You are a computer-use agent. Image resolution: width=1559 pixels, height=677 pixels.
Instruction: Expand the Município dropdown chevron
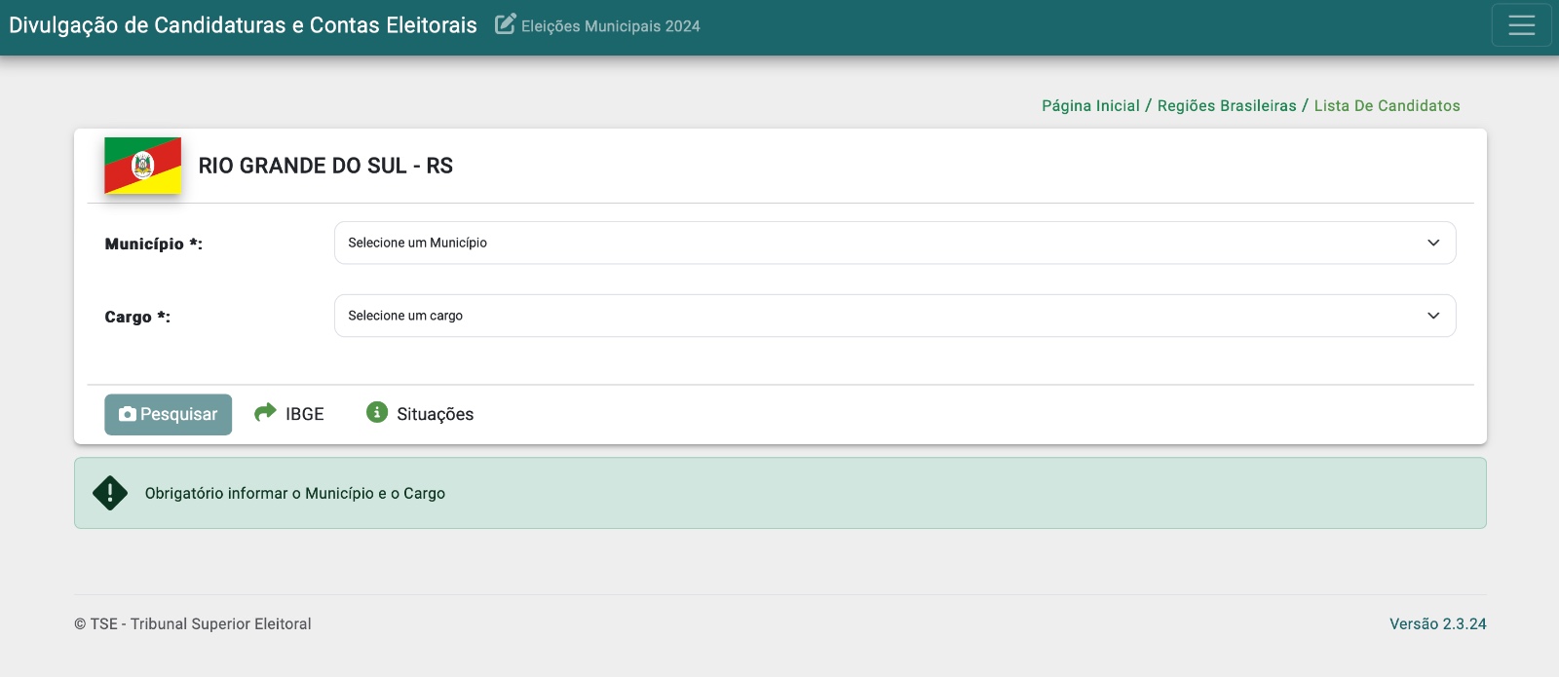(1433, 243)
